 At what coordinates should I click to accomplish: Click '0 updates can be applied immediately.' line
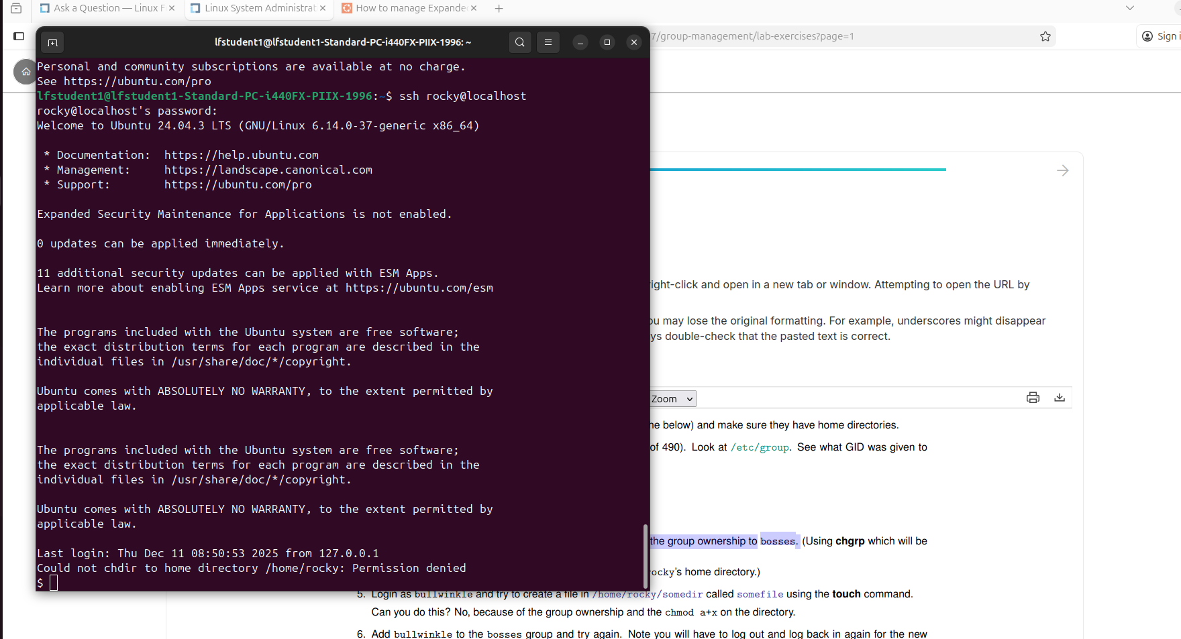tap(161, 243)
